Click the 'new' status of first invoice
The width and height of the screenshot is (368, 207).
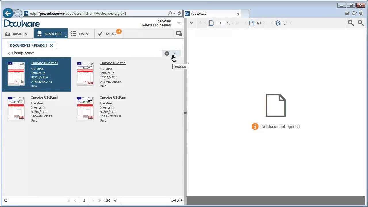click(34, 86)
